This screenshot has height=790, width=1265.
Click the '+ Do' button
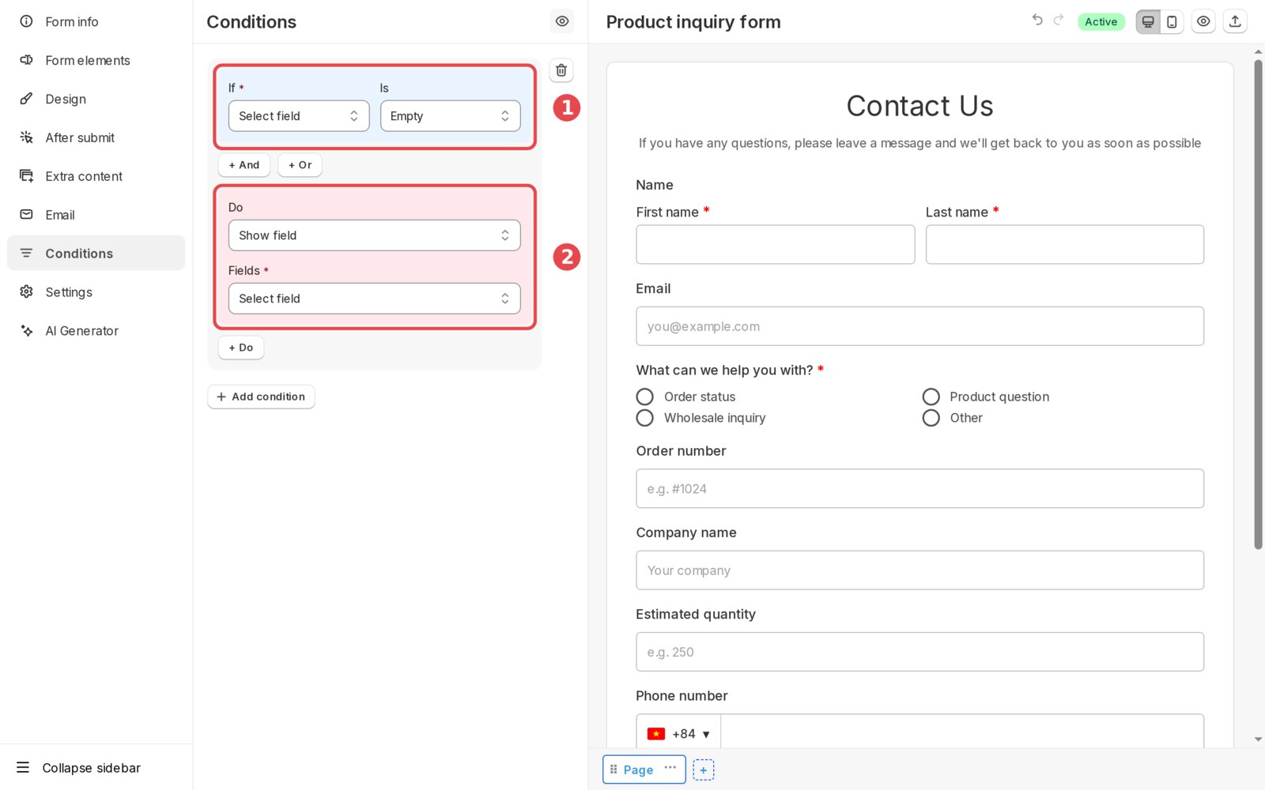241,348
